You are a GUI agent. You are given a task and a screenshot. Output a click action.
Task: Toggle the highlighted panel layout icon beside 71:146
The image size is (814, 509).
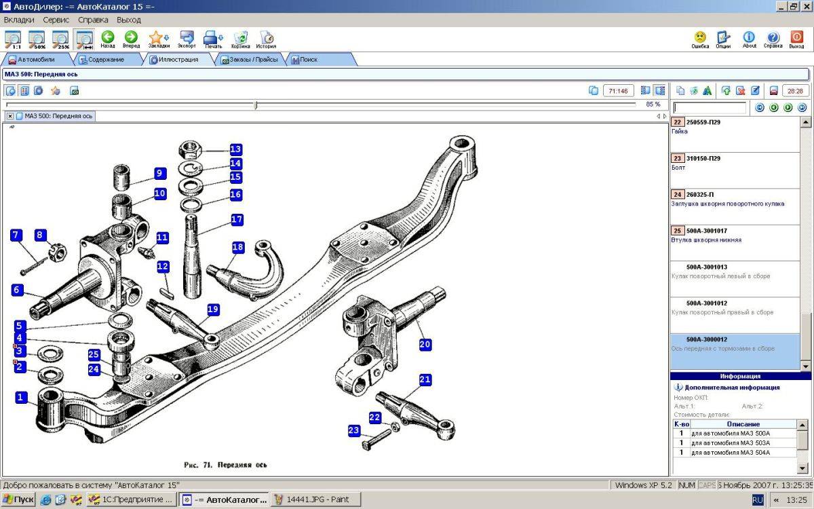point(659,90)
